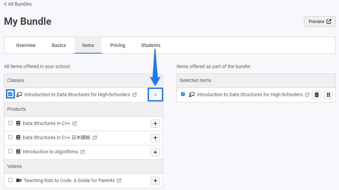Click the My Bundle page title
This screenshot has height=190, width=339.
(28, 21)
